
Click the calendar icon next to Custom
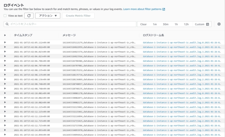tap(207, 24)
